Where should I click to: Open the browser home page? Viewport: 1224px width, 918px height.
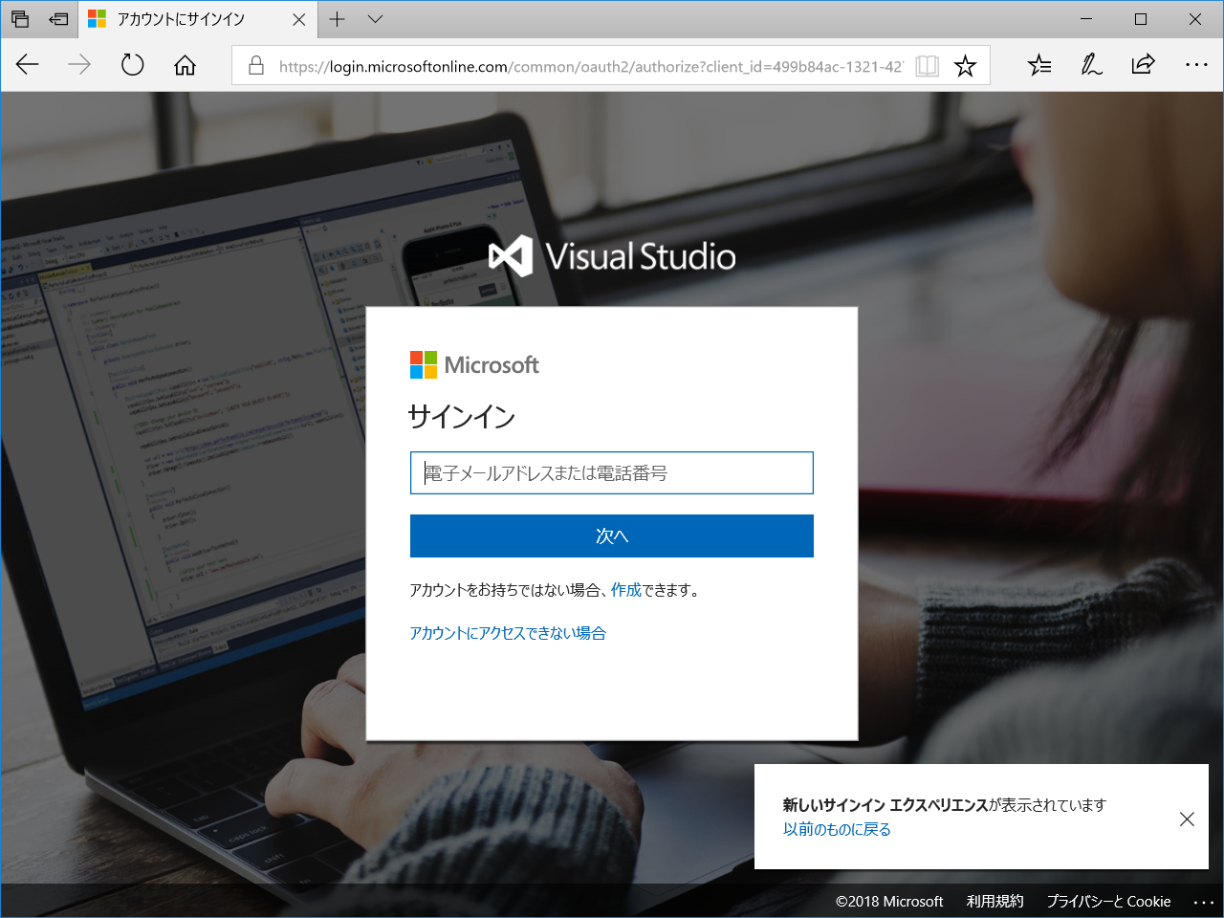[x=185, y=65]
